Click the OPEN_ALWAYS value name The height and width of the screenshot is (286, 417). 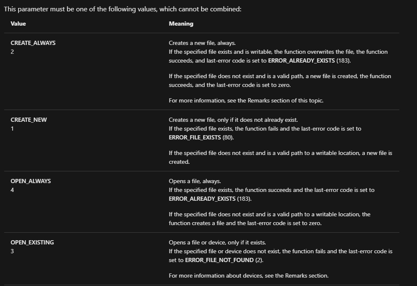(x=31, y=181)
